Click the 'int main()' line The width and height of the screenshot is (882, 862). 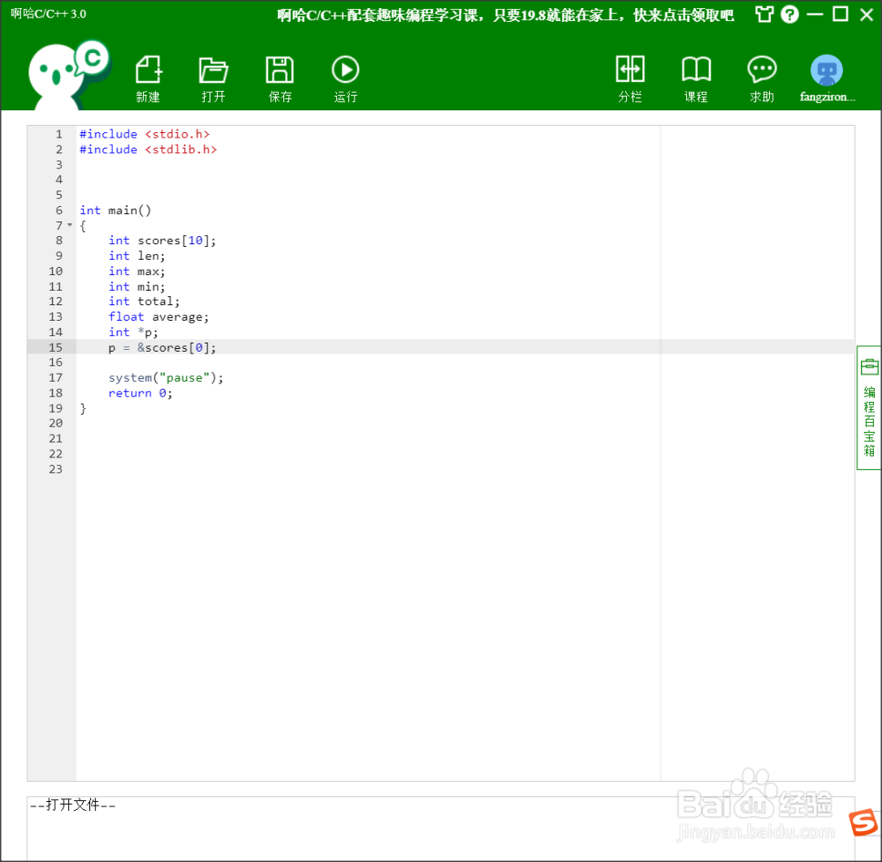pyautogui.click(x=116, y=210)
